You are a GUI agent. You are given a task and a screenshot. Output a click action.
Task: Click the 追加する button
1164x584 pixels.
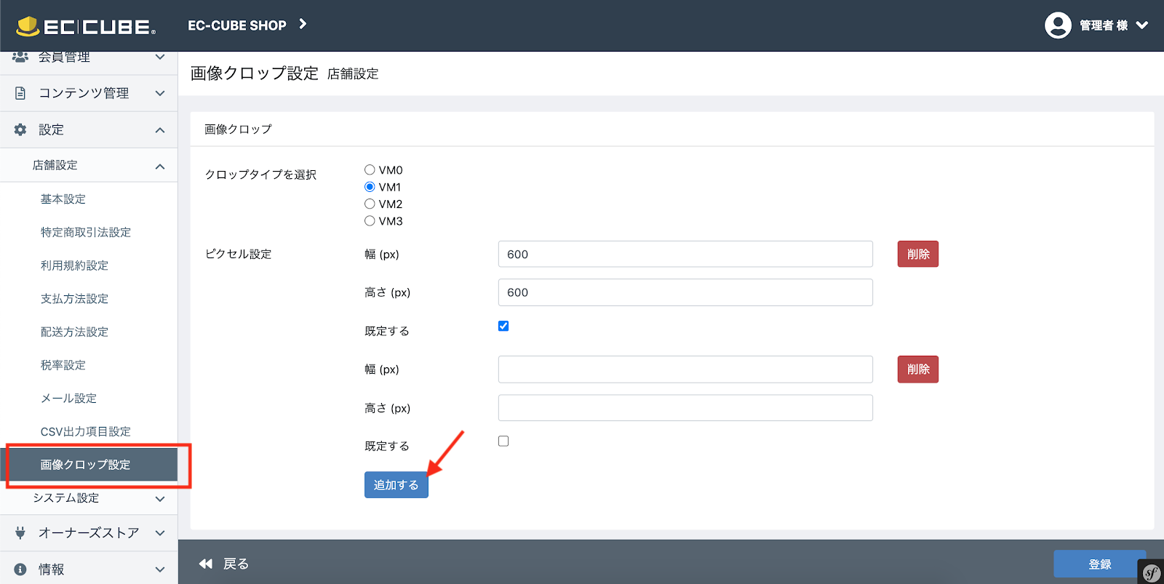click(x=396, y=485)
